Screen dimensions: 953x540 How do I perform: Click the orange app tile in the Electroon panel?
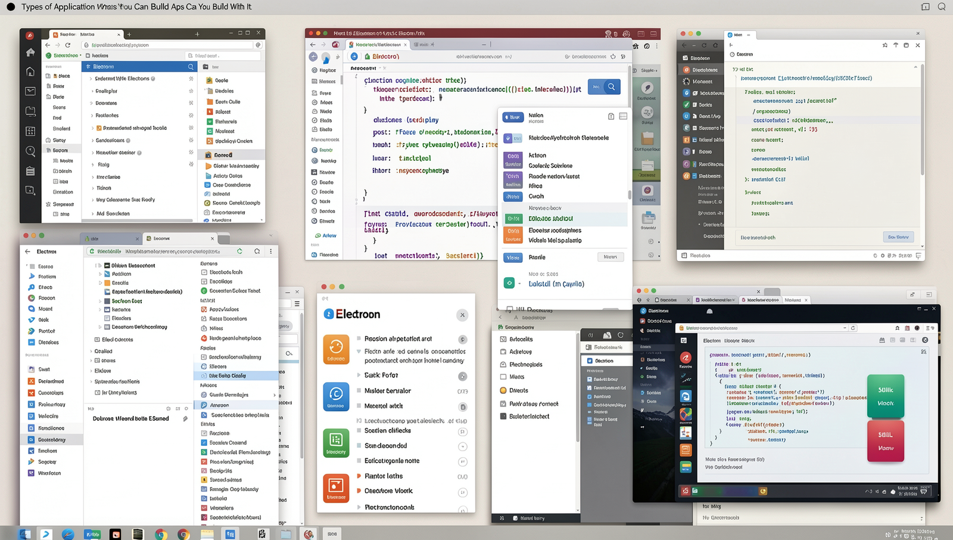[x=336, y=349]
